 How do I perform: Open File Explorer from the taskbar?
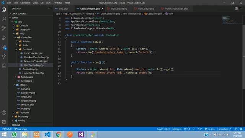pos(24,135)
